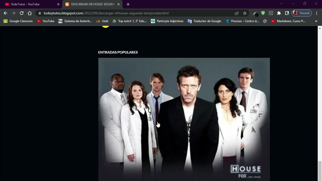Open the side panel icon next to extensions
This screenshot has height=181, width=322.
tap(287, 13)
